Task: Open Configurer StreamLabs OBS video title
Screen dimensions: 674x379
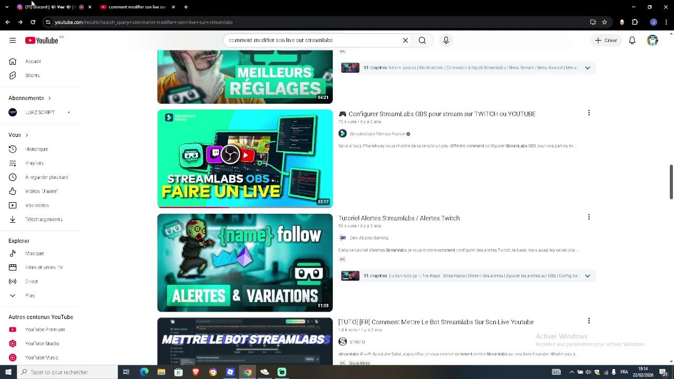Action: (437, 114)
